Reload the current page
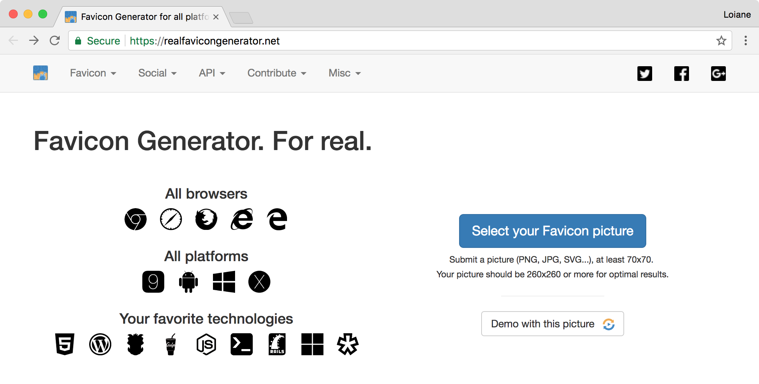This screenshot has width=759, height=384. point(55,40)
